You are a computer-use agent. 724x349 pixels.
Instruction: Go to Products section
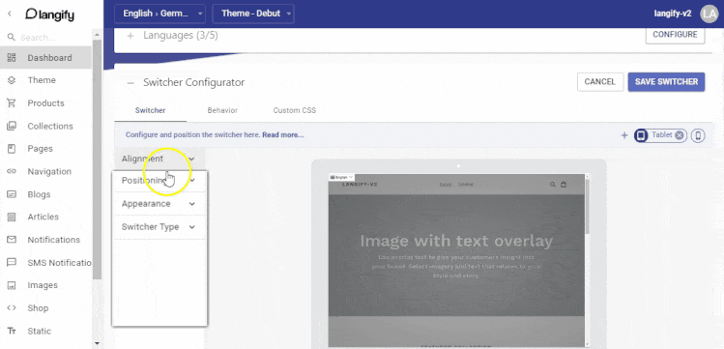pyautogui.click(x=45, y=102)
